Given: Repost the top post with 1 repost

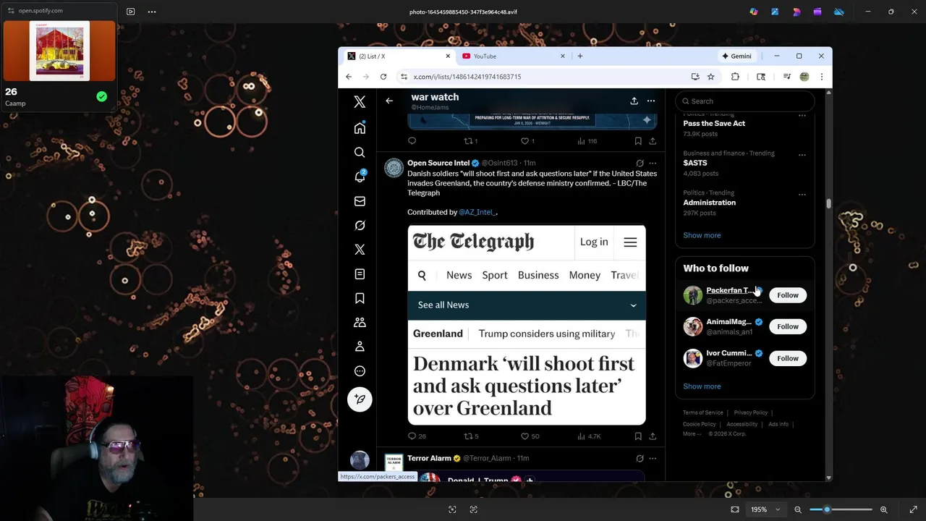Looking at the screenshot, I should [x=467, y=141].
